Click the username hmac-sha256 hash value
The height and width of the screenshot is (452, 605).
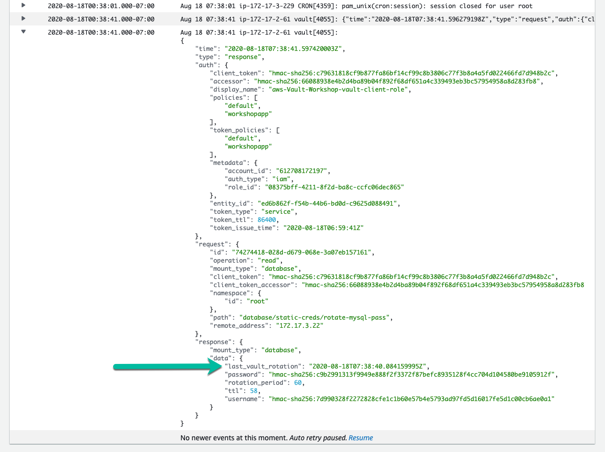click(411, 399)
